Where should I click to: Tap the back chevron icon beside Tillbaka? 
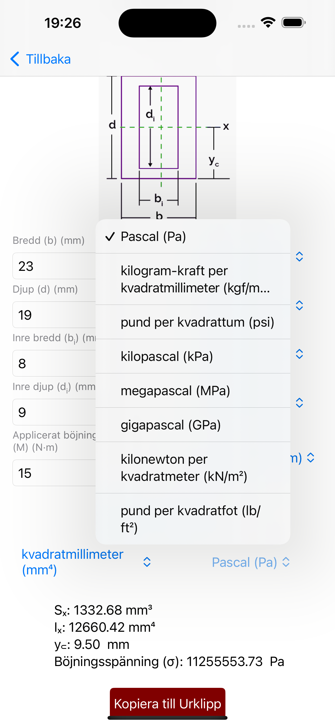(x=15, y=59)
